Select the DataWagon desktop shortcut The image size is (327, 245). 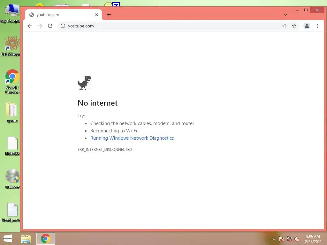click(11, 46)
